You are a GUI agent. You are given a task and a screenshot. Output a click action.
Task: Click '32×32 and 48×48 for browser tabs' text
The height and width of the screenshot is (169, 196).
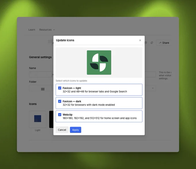click(x=95, y=92)
